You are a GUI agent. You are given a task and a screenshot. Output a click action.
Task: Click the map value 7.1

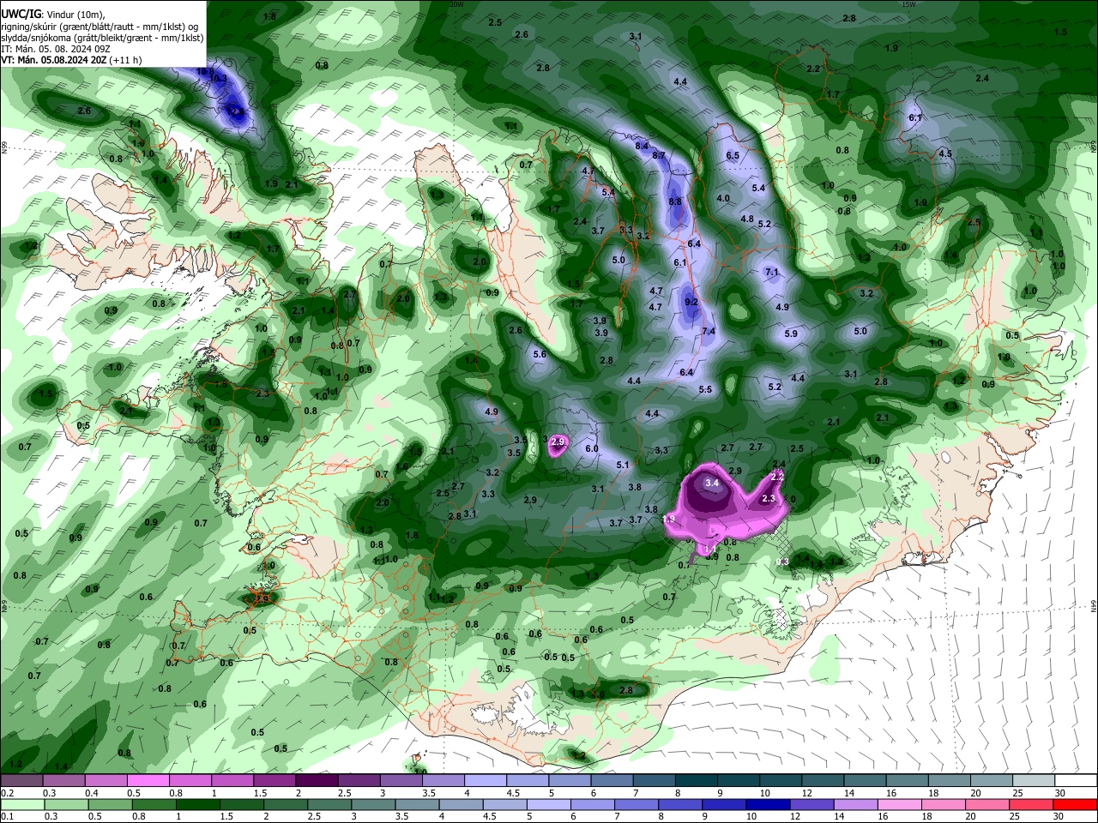pyautogui.click(x=771, y=272)
